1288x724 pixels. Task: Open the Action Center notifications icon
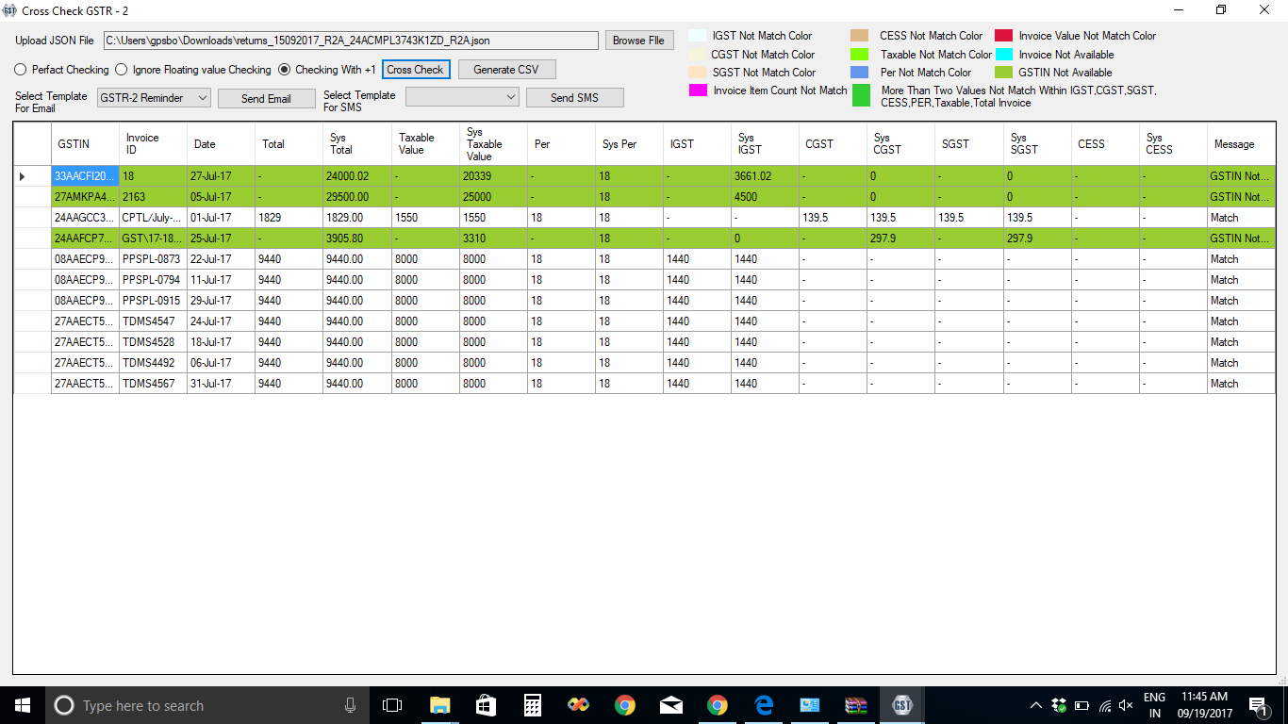point(1257,705)
